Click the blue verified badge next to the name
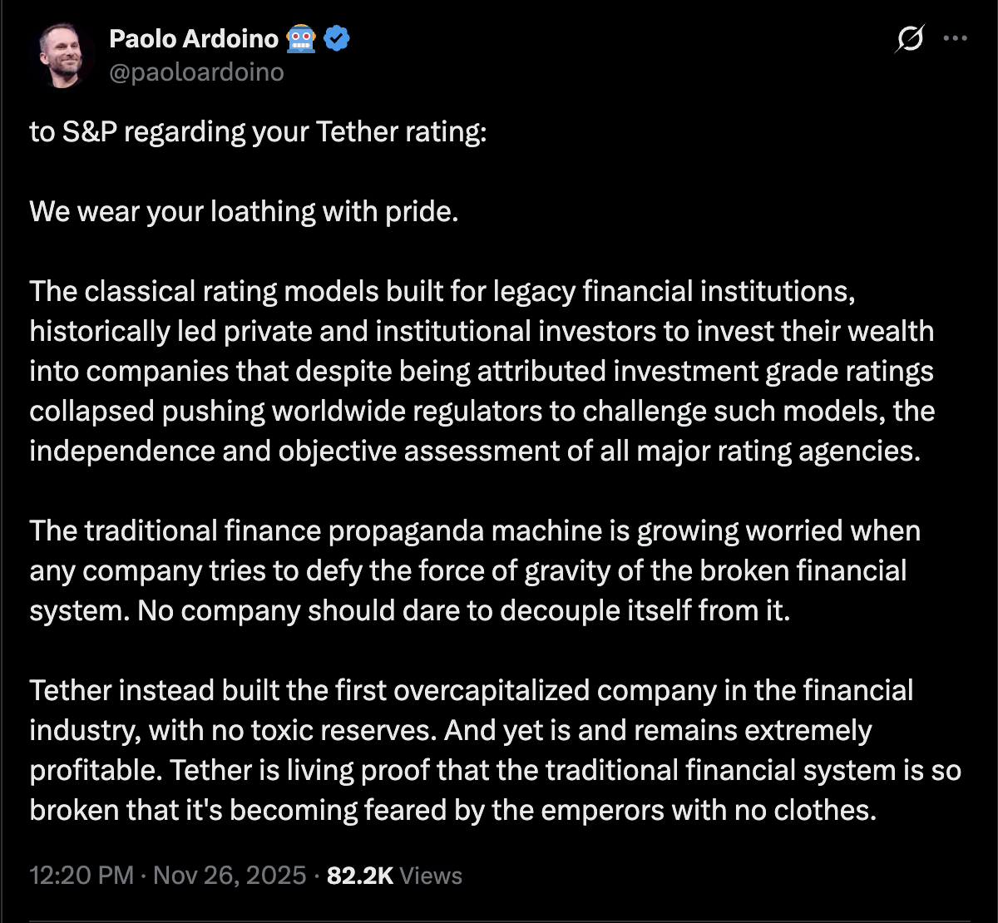Image resolution: width=998 pixels, height=923 pixels. click(x=335, y=38)
